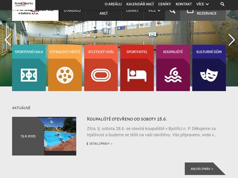Go to the Ceníky menu item

coord(165,4)
